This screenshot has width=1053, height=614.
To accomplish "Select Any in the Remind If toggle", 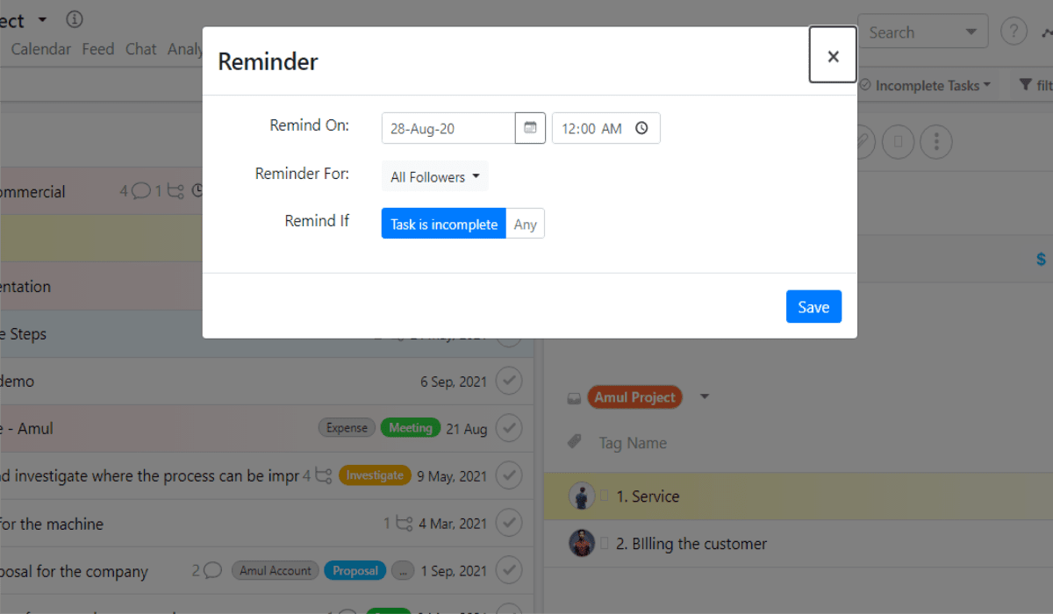I will click(x=525, y=224).
